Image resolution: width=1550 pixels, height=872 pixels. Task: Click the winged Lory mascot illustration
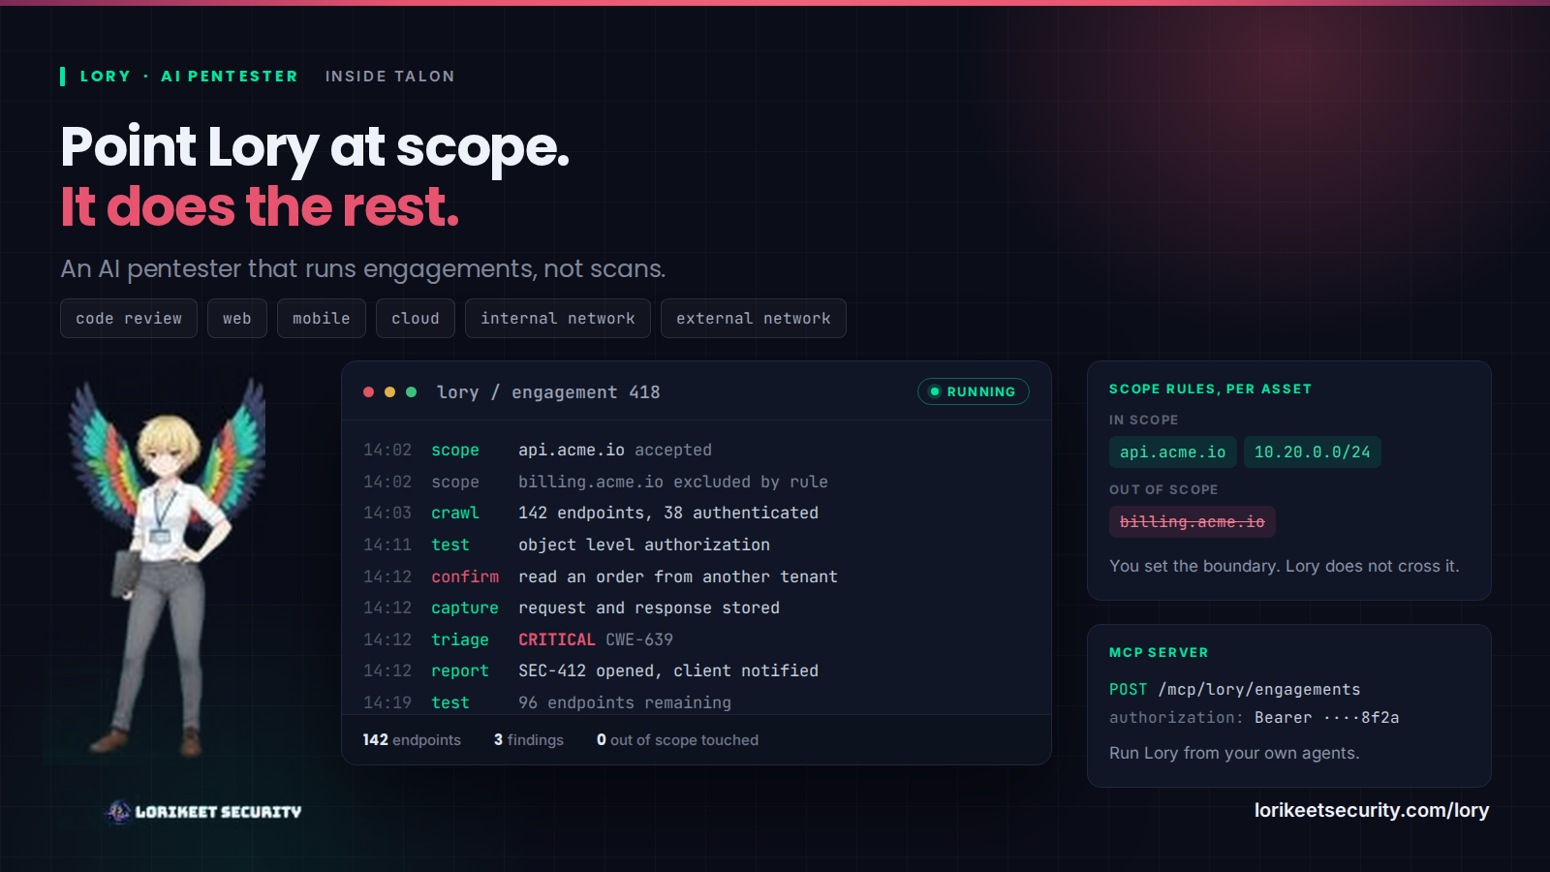(x=167, y=566)
